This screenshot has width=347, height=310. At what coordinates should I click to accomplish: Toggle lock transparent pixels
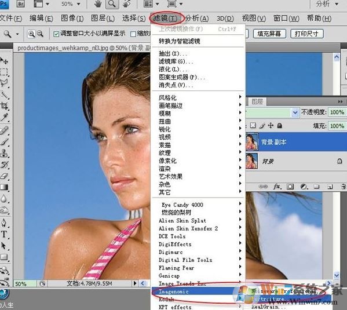253,126
